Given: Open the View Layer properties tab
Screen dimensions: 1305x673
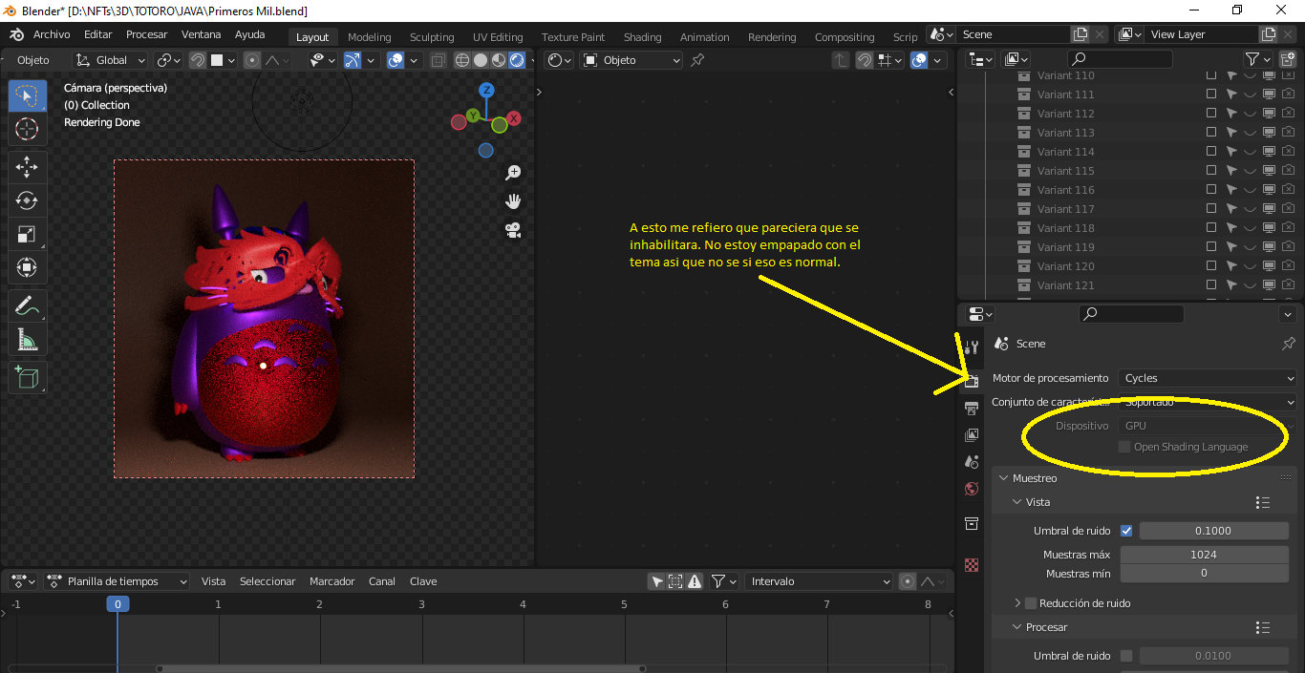Looking at the screenshot, I should [x=972, y=434].
